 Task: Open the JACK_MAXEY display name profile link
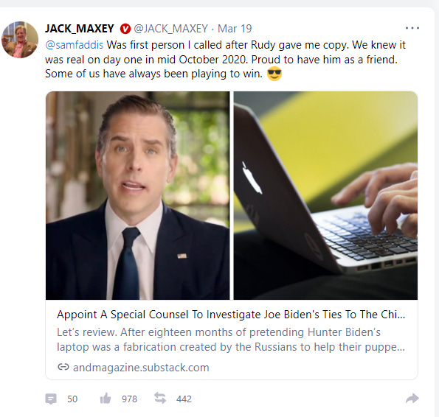click(x=80, y=29)
